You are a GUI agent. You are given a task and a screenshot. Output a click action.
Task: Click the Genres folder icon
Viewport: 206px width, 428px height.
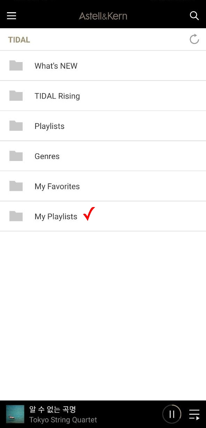click(16, 156)
